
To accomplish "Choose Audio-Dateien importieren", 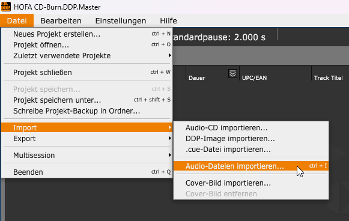I will click(251, 166).
